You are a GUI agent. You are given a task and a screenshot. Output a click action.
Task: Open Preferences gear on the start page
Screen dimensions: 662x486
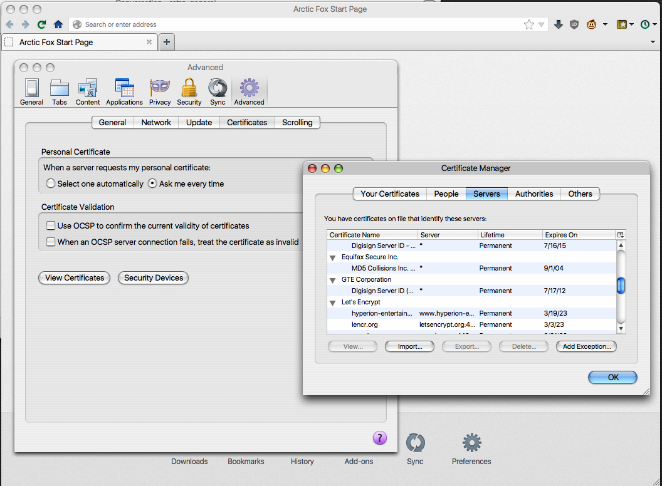click(471, 448)
